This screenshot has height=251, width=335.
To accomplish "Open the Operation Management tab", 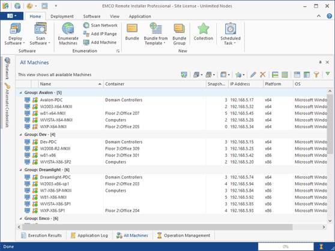I will pos(184,235).
